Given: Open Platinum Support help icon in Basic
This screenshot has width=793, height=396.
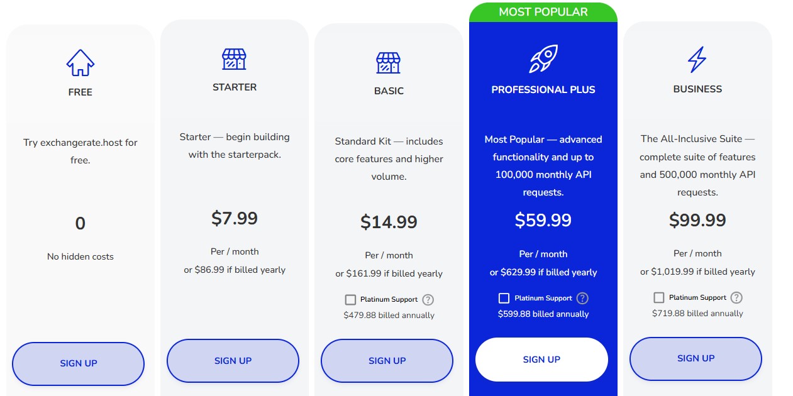Looking at the screenshot, I should pyautogui.click(x=428, y=300).
